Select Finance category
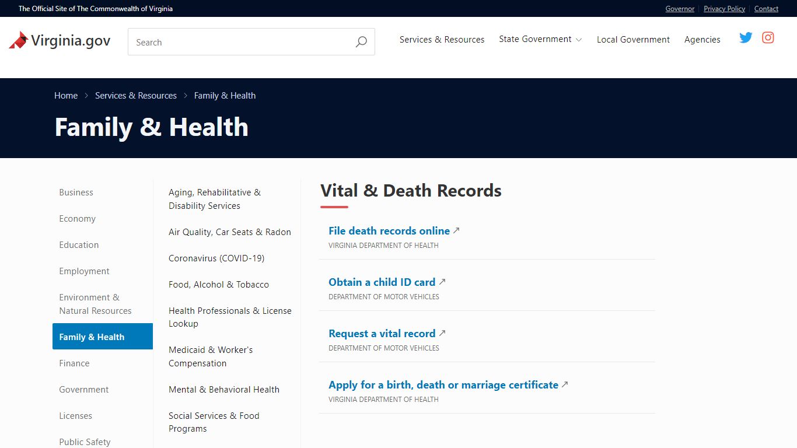The width and height of the screenshot is (797, 448). click(74, 363)
